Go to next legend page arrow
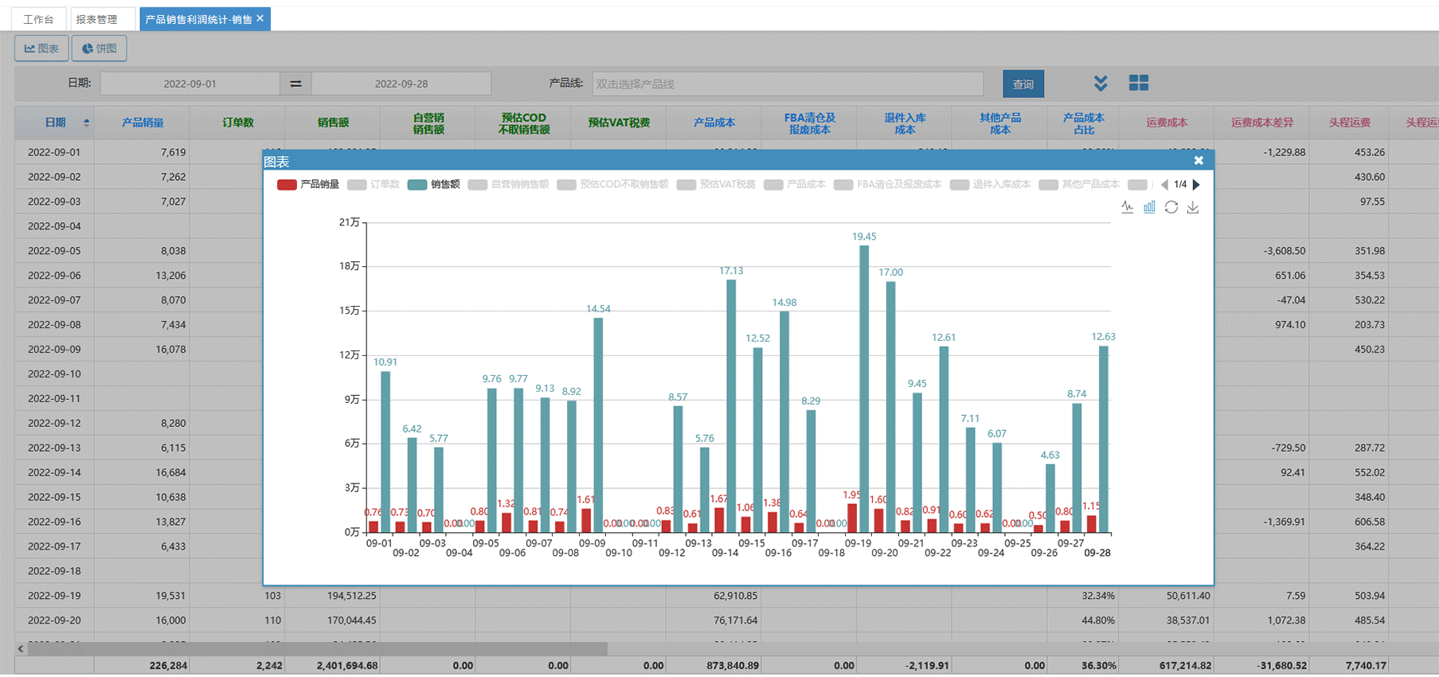Image resolution: width=1439 pixels, height=677 pixels. tap(1196, 185)
